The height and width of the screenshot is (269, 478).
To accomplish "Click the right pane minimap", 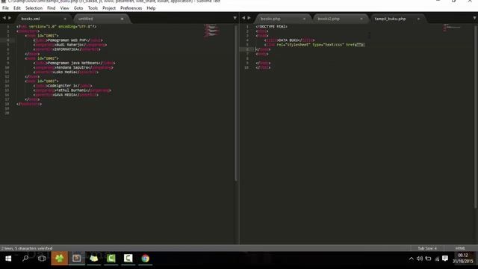I will coord(451,28).
